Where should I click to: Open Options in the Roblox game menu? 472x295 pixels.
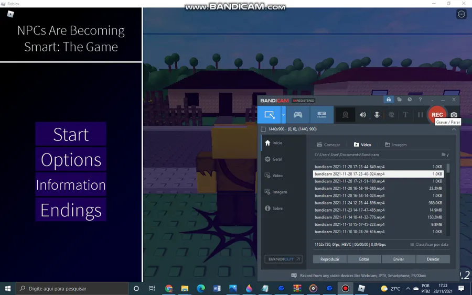pos(71,159)
